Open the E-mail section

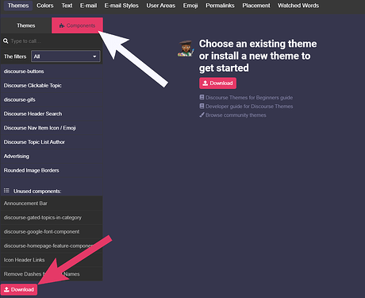88,6
